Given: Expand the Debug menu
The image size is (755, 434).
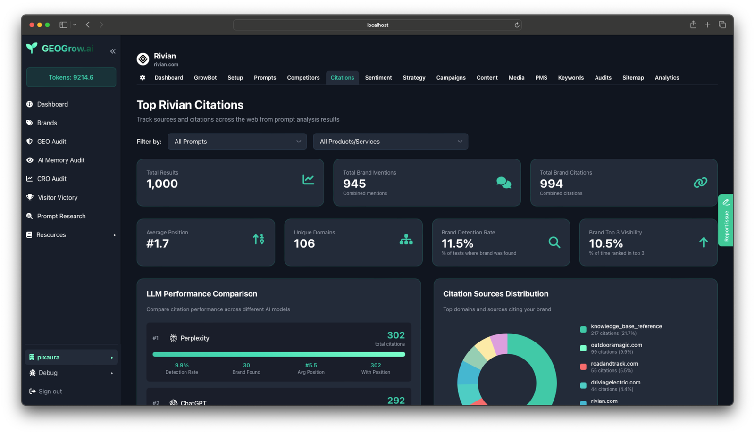Looking at the screenshot, I should [x=71, y=373].
